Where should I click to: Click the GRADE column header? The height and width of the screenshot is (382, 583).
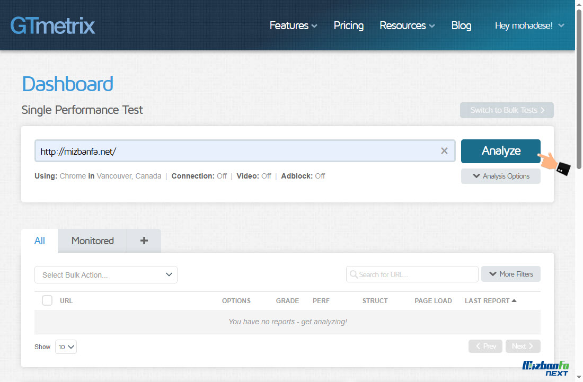click(287, 300)
